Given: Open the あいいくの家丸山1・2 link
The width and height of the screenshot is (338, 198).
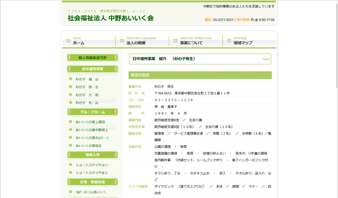Looking at the screenshot, I should (x=92, y=138).
